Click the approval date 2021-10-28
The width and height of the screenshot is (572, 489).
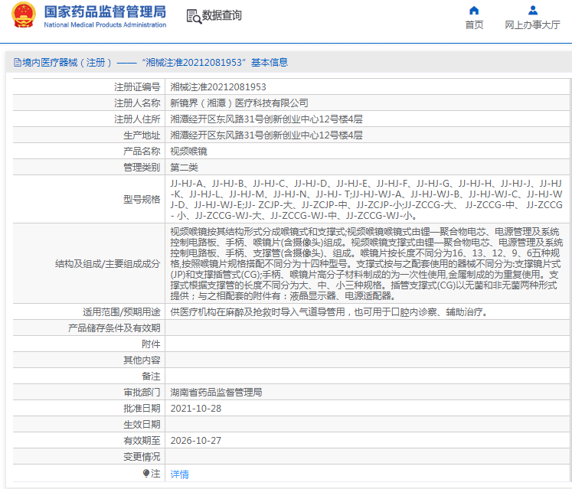(x=195, y=409)
